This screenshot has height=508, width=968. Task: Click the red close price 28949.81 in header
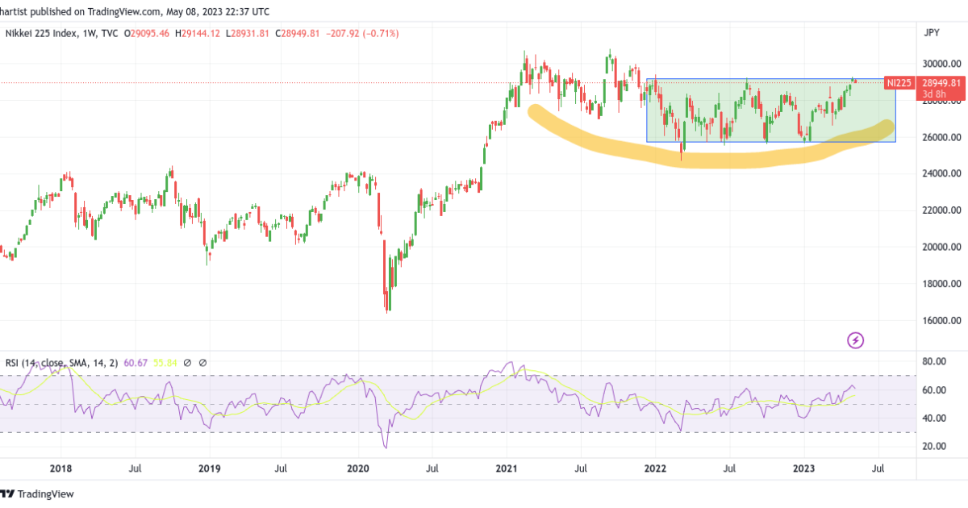298,34
